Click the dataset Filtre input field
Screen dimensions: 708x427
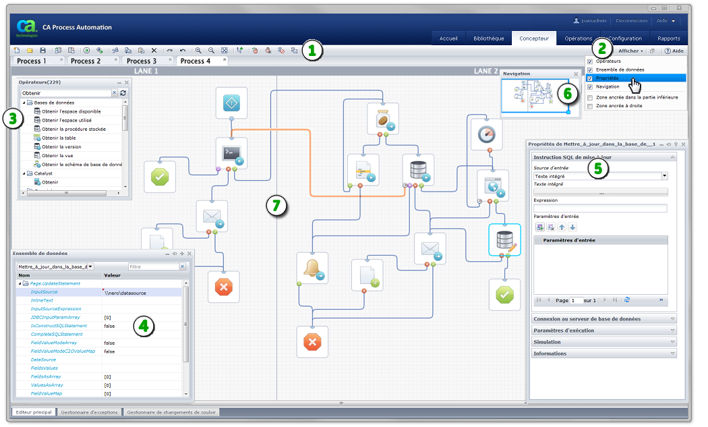tap(154, 267)
